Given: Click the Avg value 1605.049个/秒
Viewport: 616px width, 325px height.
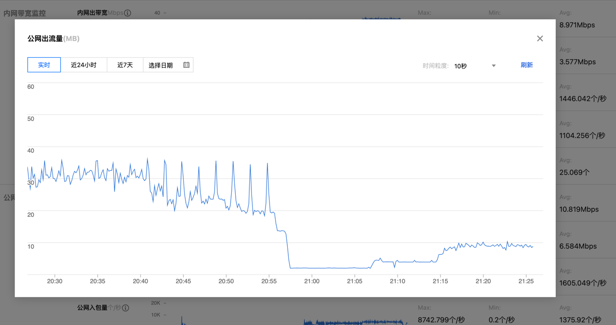Looking at the screenshot, I should (x=583, y=283).
